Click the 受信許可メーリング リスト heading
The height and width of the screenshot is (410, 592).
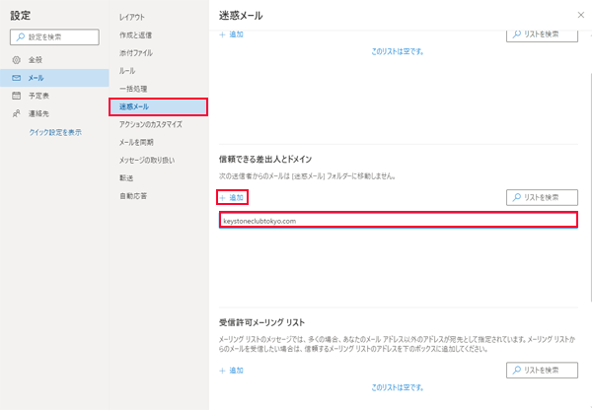point(262,323)
